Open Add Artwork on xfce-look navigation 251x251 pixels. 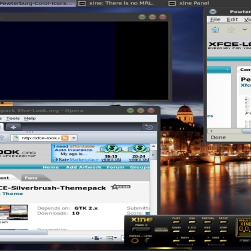[83, 167]
